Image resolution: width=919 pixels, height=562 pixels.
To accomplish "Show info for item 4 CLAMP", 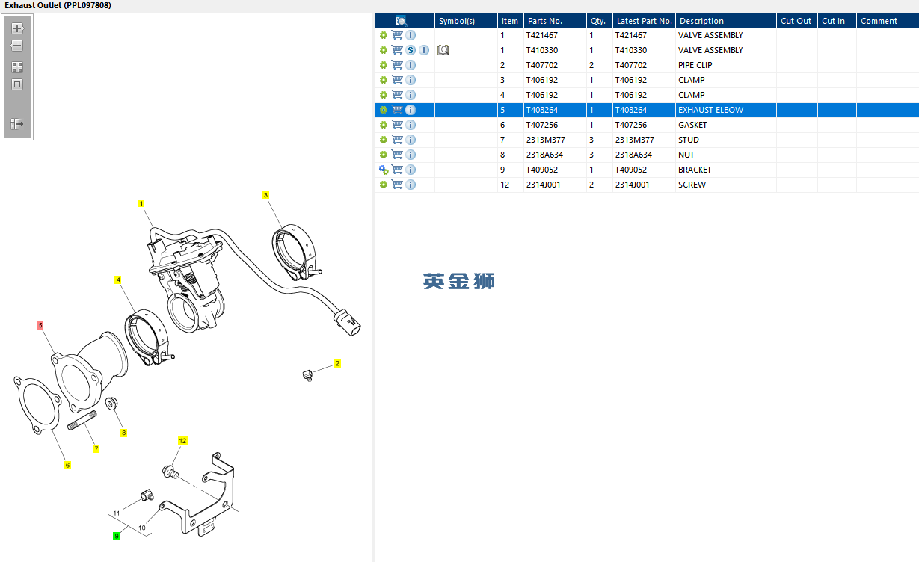I will tap(411, 95).
